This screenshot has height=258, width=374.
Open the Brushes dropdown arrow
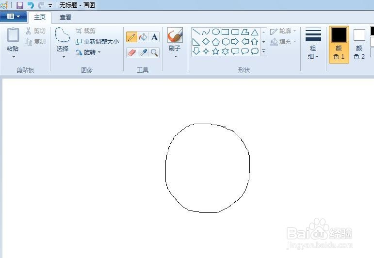point(176,57)
